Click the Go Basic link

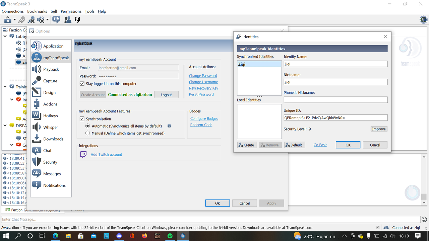click(x=320, y=145)
